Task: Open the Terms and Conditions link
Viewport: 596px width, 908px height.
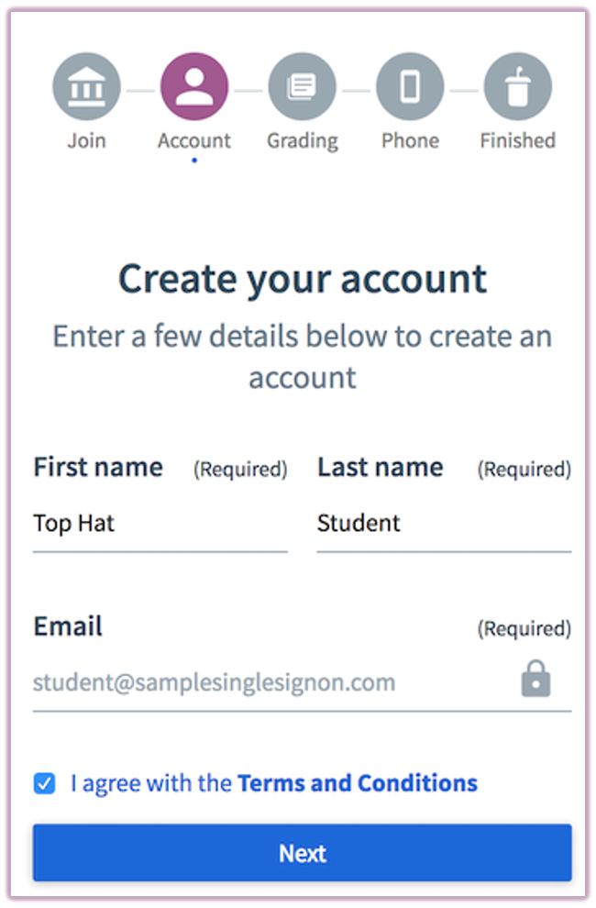Action: (357, 782)
